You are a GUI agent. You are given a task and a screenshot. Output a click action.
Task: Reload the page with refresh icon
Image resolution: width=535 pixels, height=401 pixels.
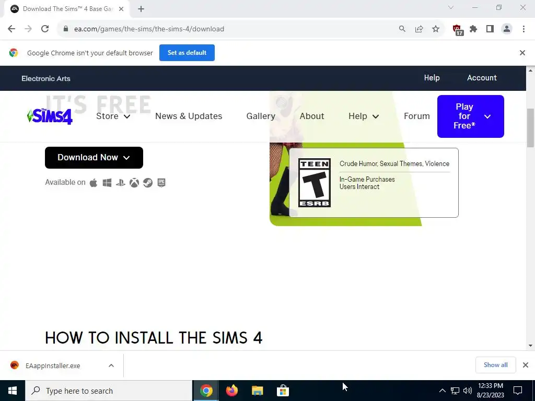point(45,29)
